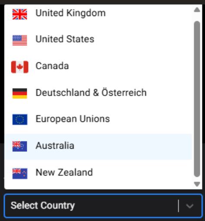Pick Canada in the country list
The width and height of the screenshot is (205, 221).
pos(98,67)
